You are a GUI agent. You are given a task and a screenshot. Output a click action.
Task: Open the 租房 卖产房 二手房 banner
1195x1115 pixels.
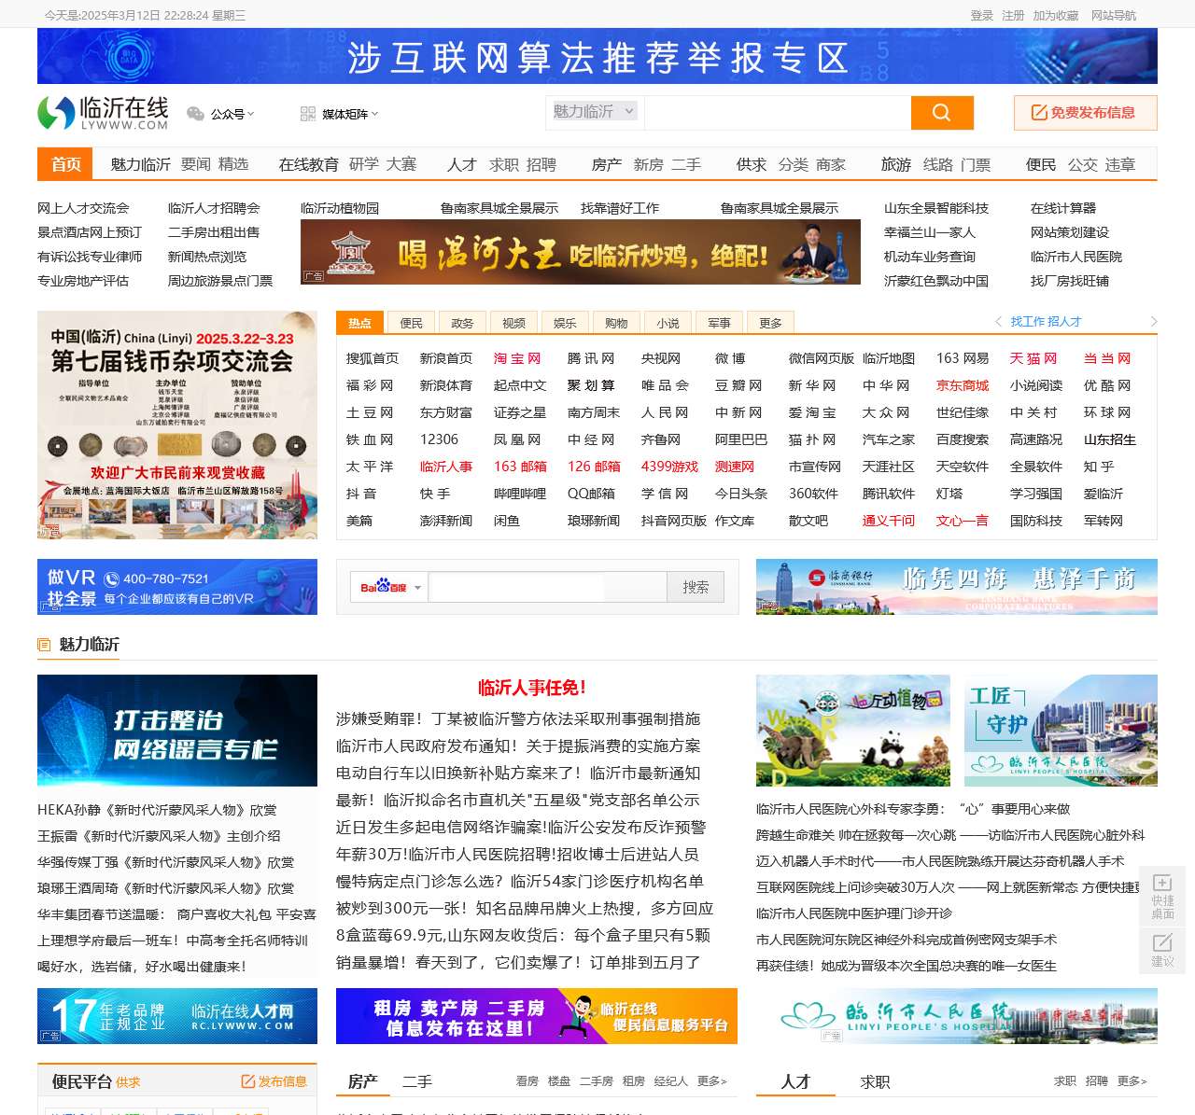537,1016
